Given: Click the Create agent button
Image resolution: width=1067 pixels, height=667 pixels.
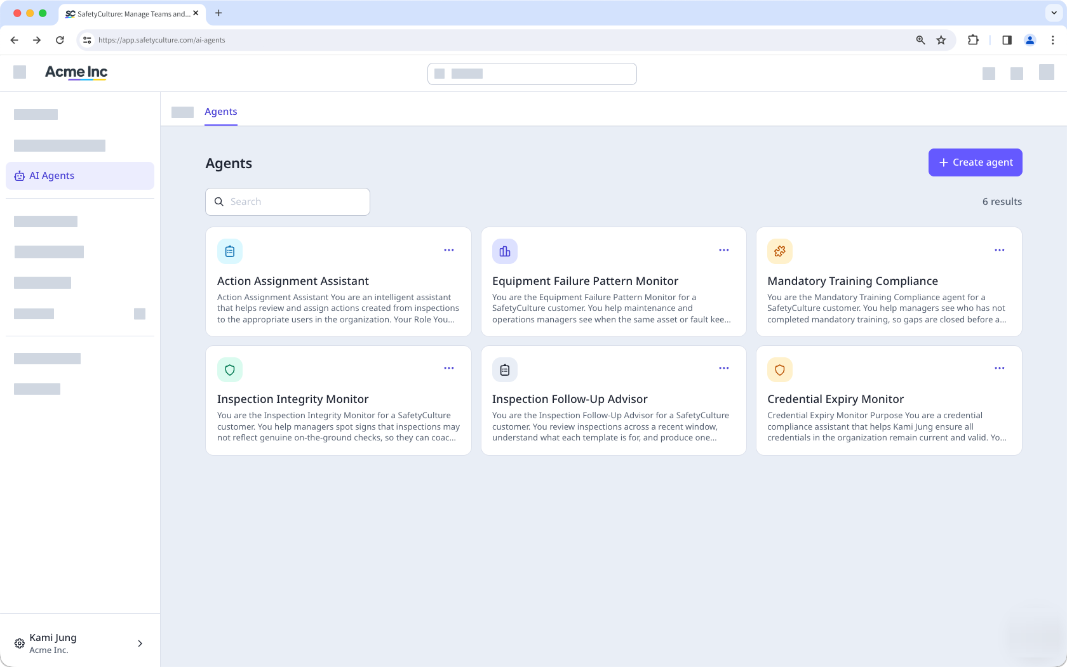Looking at the screenshot, I should click(x=976, y=162).
